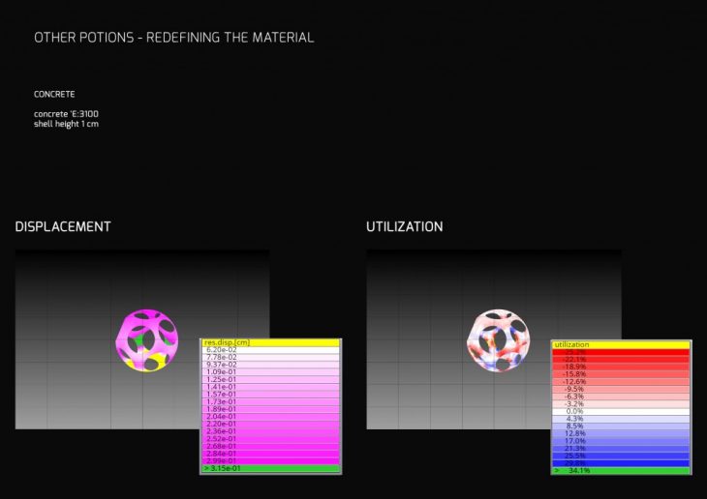This screenshot has width=707, height=499.
Task: Click the DISPLACEMENT section heading
Action: pyautogui.click(x=63, y=227)
